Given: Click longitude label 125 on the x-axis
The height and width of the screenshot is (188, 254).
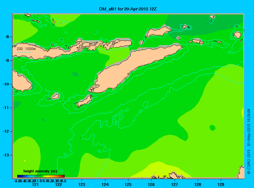Looking at the screenshot, I should click(x=128, y=185).
